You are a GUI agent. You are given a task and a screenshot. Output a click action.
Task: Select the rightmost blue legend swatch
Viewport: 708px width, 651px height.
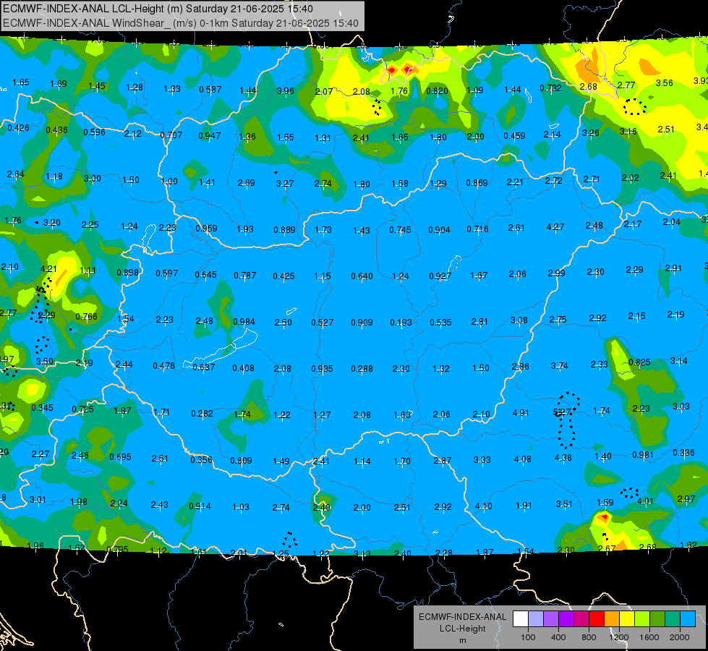(x=688, y=619)
